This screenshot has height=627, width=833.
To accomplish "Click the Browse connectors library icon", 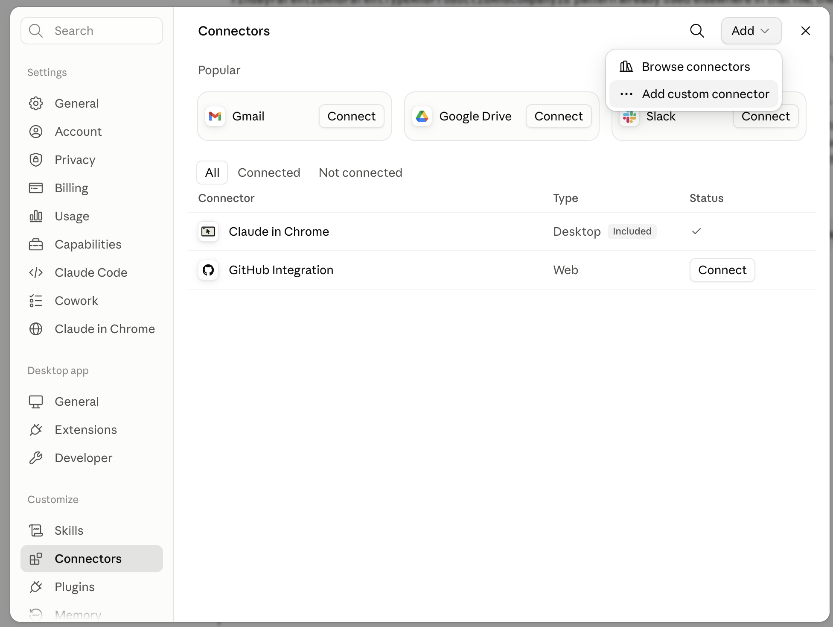I will coord(626,67).
